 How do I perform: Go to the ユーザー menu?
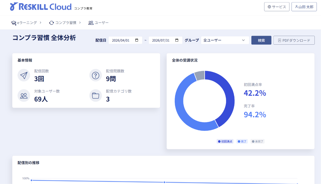(98, 23)
